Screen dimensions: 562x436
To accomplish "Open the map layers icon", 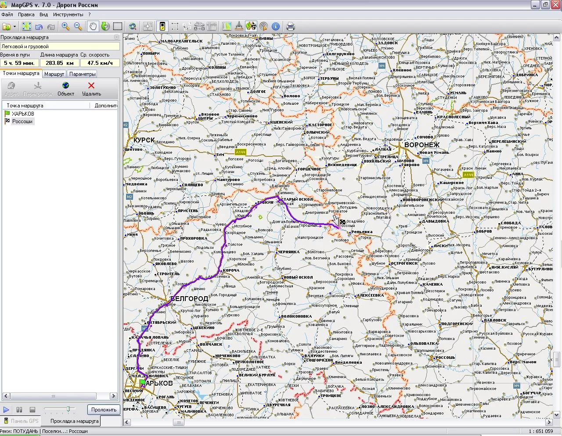I will 227,26.
